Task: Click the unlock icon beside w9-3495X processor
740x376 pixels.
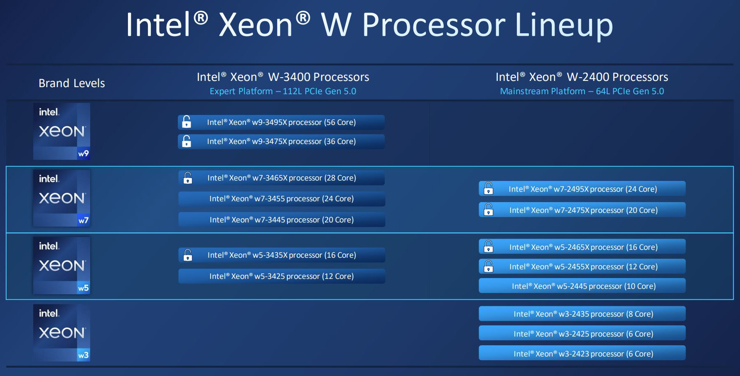Action: coord(187,122)
